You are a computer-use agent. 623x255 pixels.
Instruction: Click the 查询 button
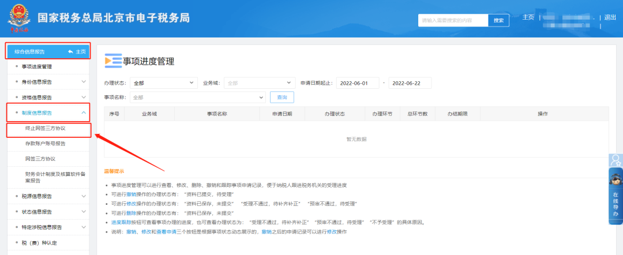[x=282, y=97]
